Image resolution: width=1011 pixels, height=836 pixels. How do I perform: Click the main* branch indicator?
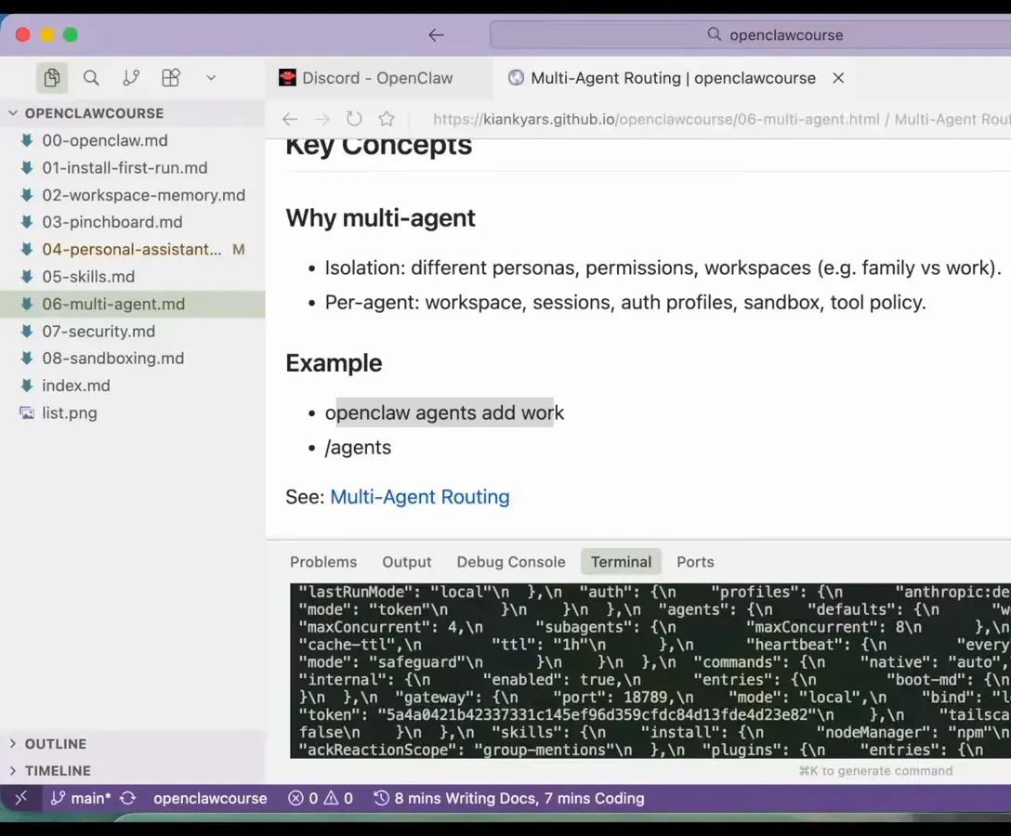tap(81, 798)
